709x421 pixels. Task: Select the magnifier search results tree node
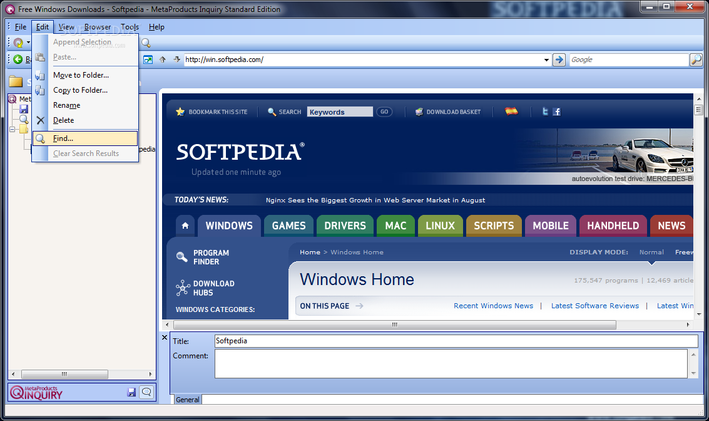click(x=24, y=119)
